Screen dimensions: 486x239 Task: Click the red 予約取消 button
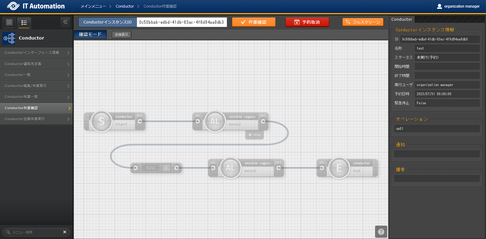[x=307, y=22]
